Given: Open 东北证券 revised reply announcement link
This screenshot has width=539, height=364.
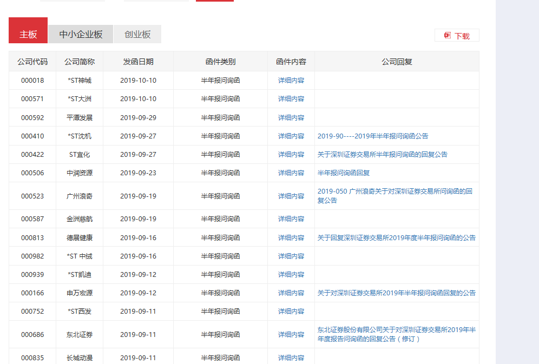Looking at the screenshot, I should tap(397, 334).
